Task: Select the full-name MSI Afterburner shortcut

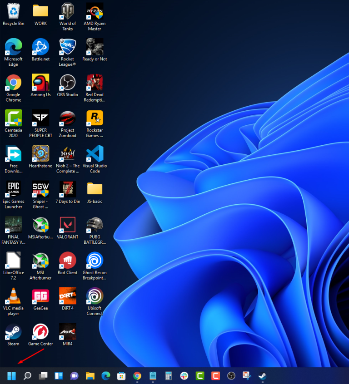Action: (40, 266)
